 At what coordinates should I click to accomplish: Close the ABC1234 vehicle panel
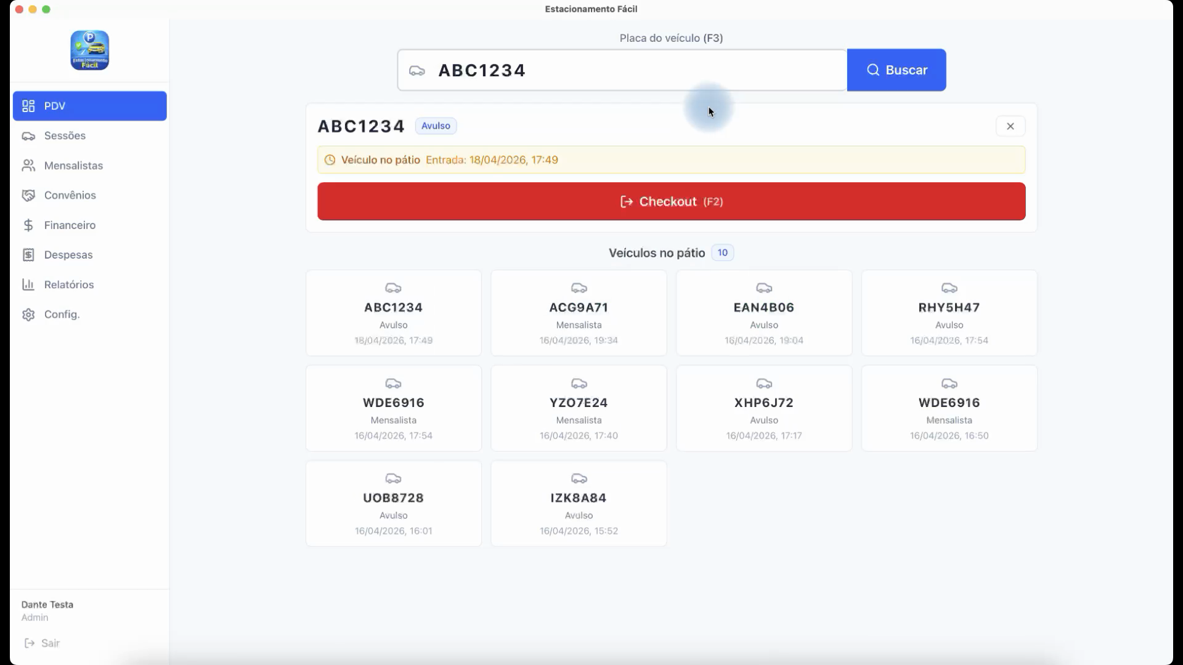1010,126
